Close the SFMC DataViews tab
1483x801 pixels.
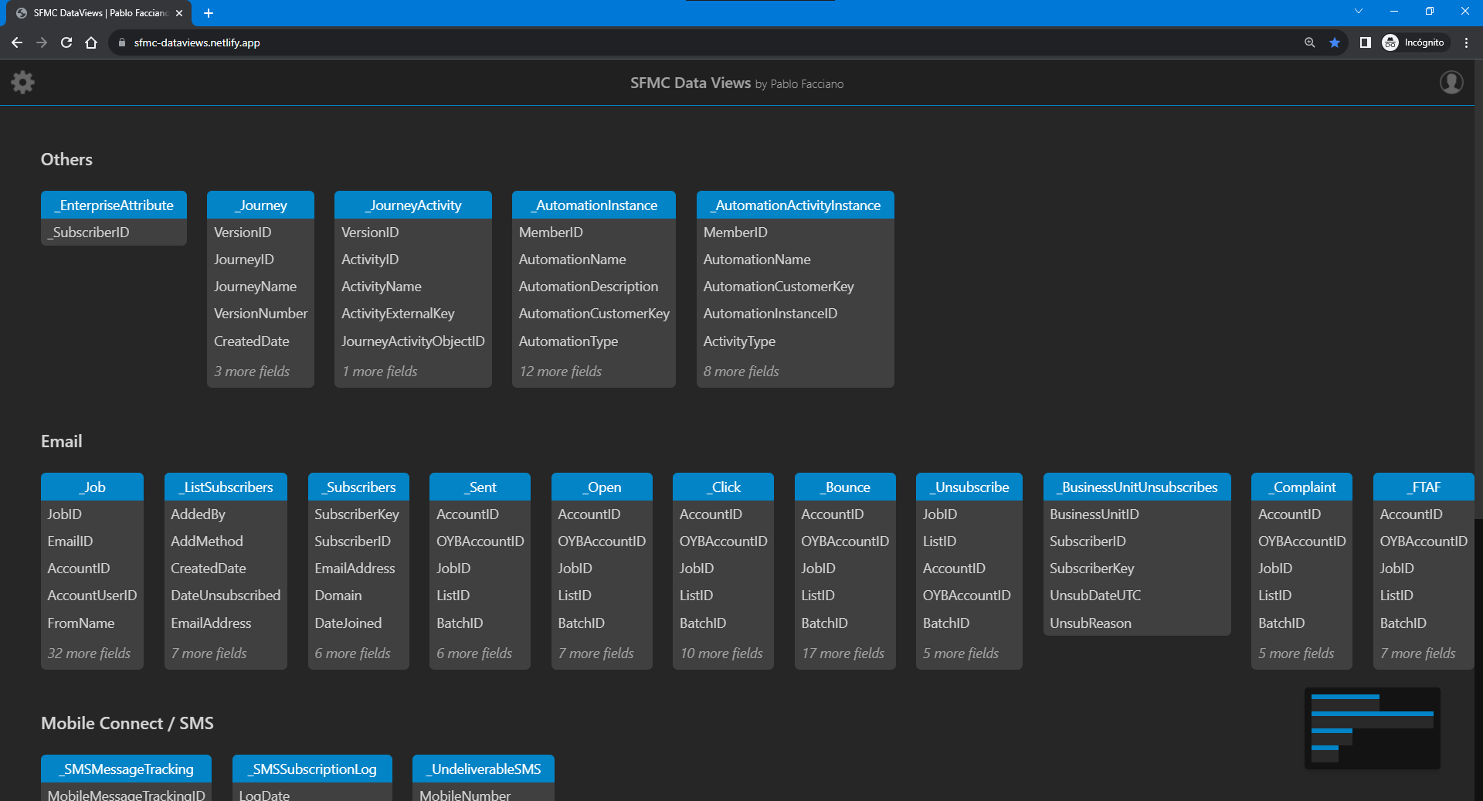click(x=179, y=13)
